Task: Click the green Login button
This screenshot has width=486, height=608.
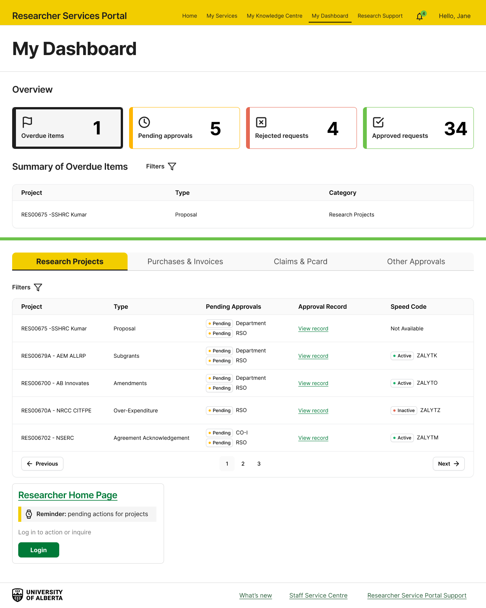Action: tap(39, 550)
